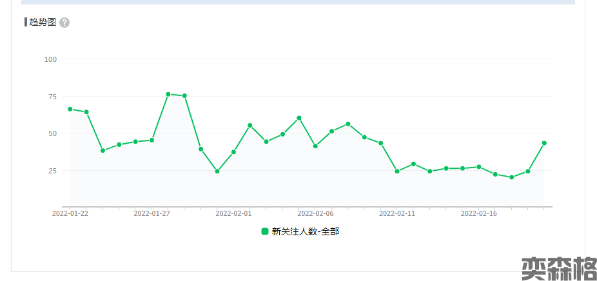Select the data point above the 2022-02-16 tick
The width and height of the screenshot is (597, 281).
479,167
